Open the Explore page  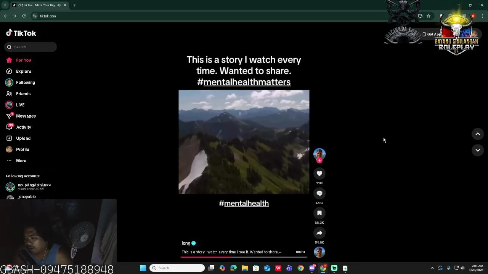[x=18, y=71]
